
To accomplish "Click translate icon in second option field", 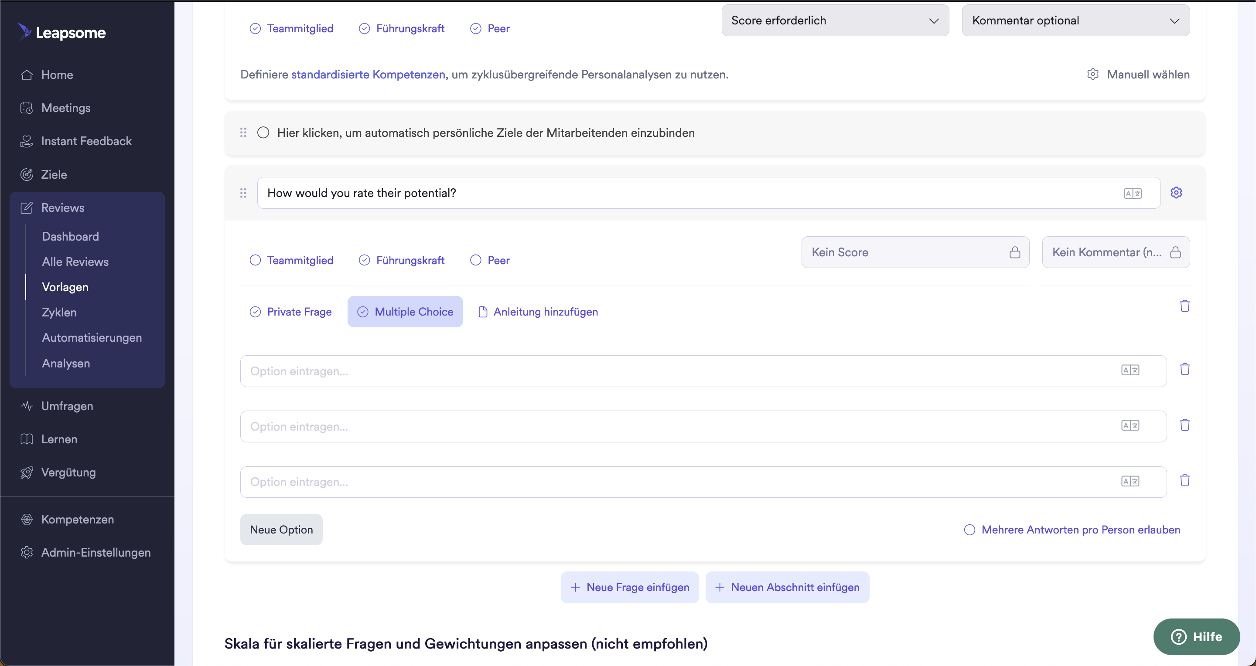I will point(1130,426).
